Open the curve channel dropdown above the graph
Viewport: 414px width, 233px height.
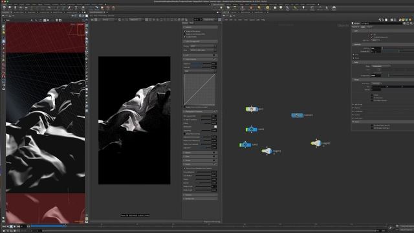click(x=200, y=71)
